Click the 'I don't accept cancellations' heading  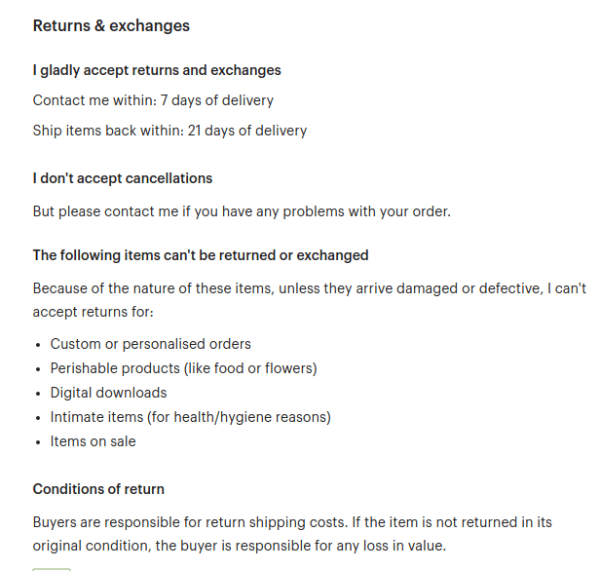pos(123,178)
